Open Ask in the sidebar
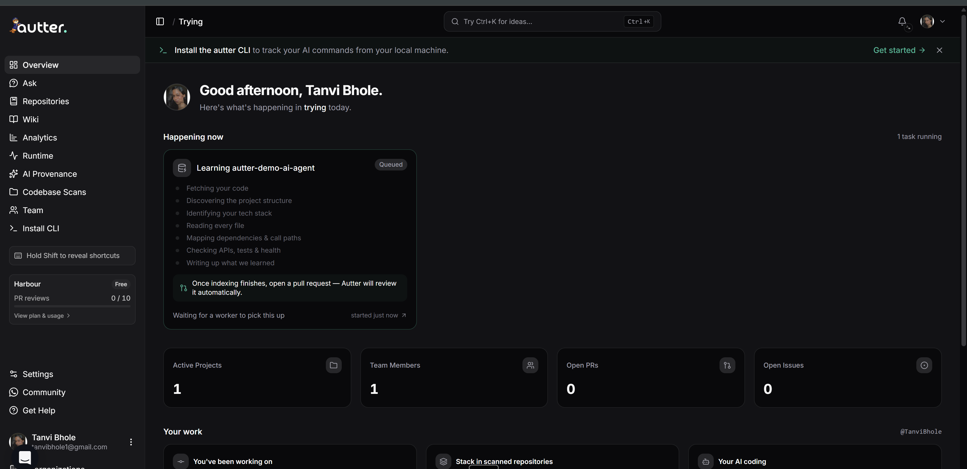 pos(72,83)
